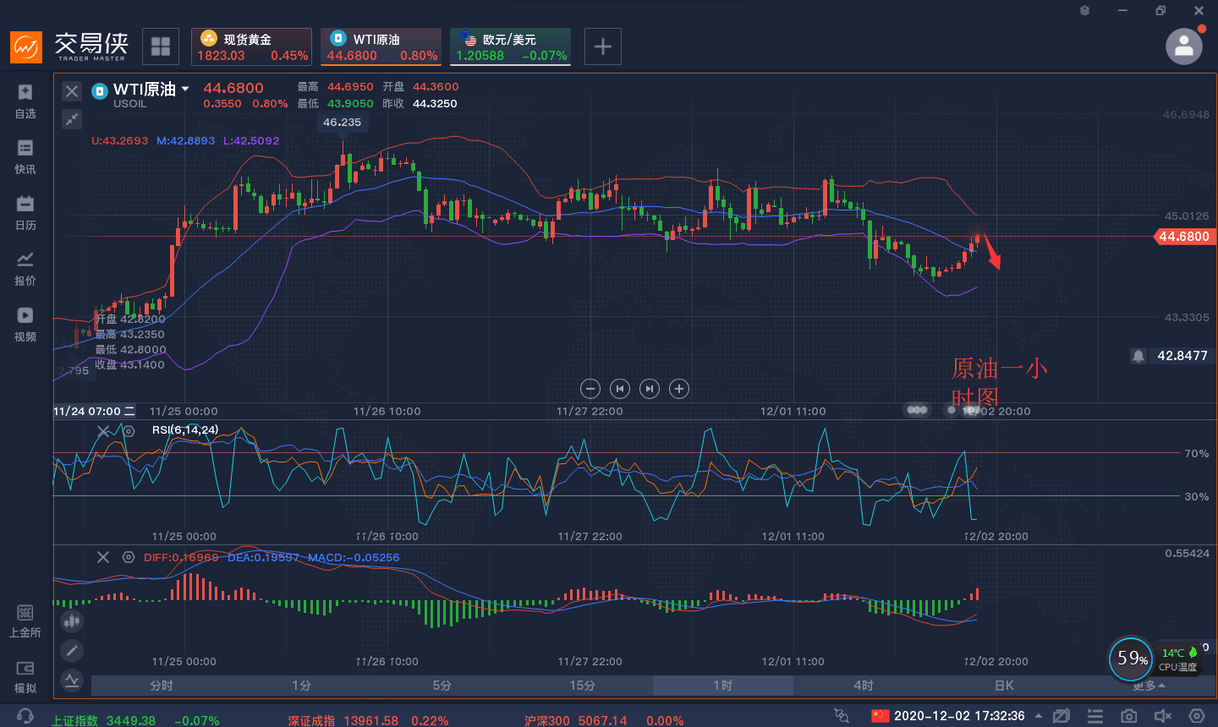Image resolution: width=1218 pixels, height=727 pixels.
Task: Click the 59% performance circle widget
Action: click(x=1132, y=659)
